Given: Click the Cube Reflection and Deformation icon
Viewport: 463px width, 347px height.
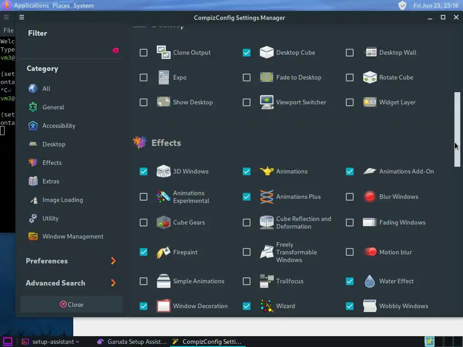Looking at the screenshot, I should (x=266, y=222).
